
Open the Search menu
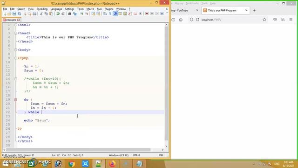[21, 9]
